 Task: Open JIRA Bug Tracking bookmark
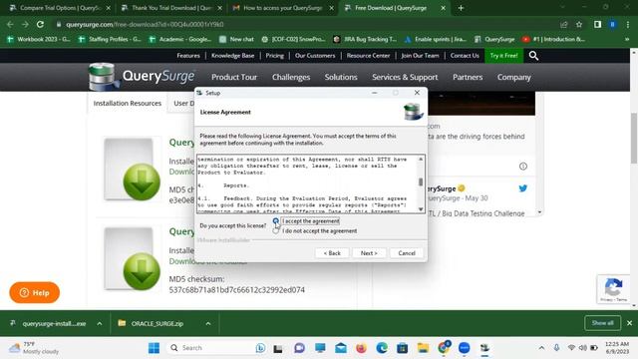coord(365,40)
